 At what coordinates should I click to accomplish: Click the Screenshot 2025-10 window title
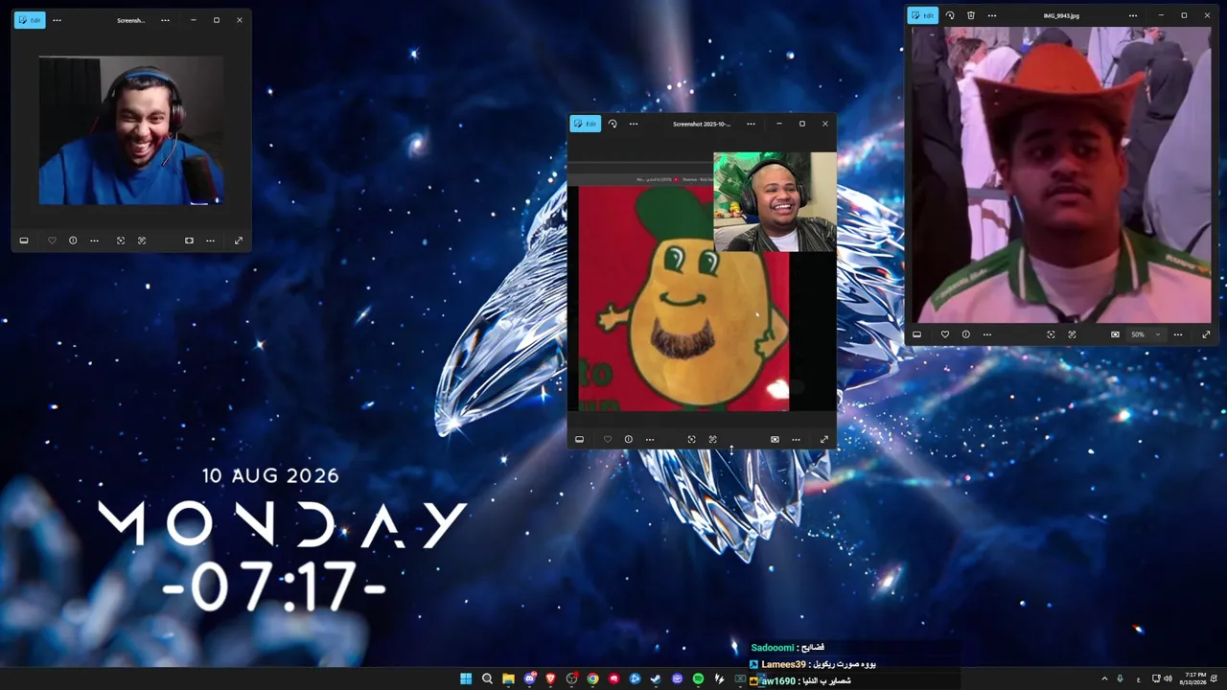point(702,124)
